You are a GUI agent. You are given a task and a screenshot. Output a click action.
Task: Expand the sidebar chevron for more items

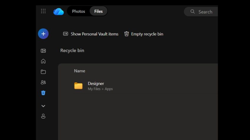(43, 106)
